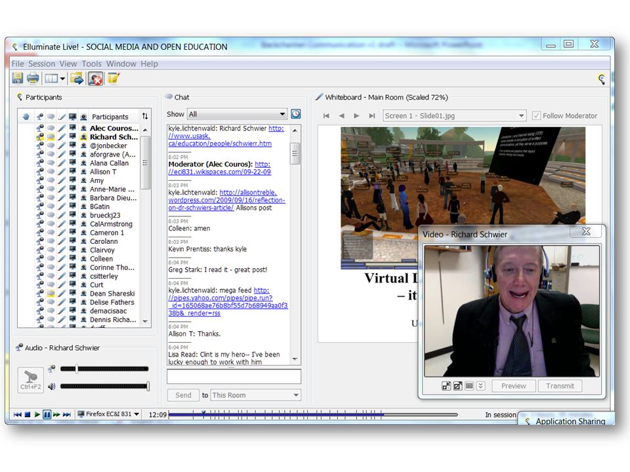Click the Transmit button in video window
Viewport: 630px width, 472px height.
pos(560,386)
